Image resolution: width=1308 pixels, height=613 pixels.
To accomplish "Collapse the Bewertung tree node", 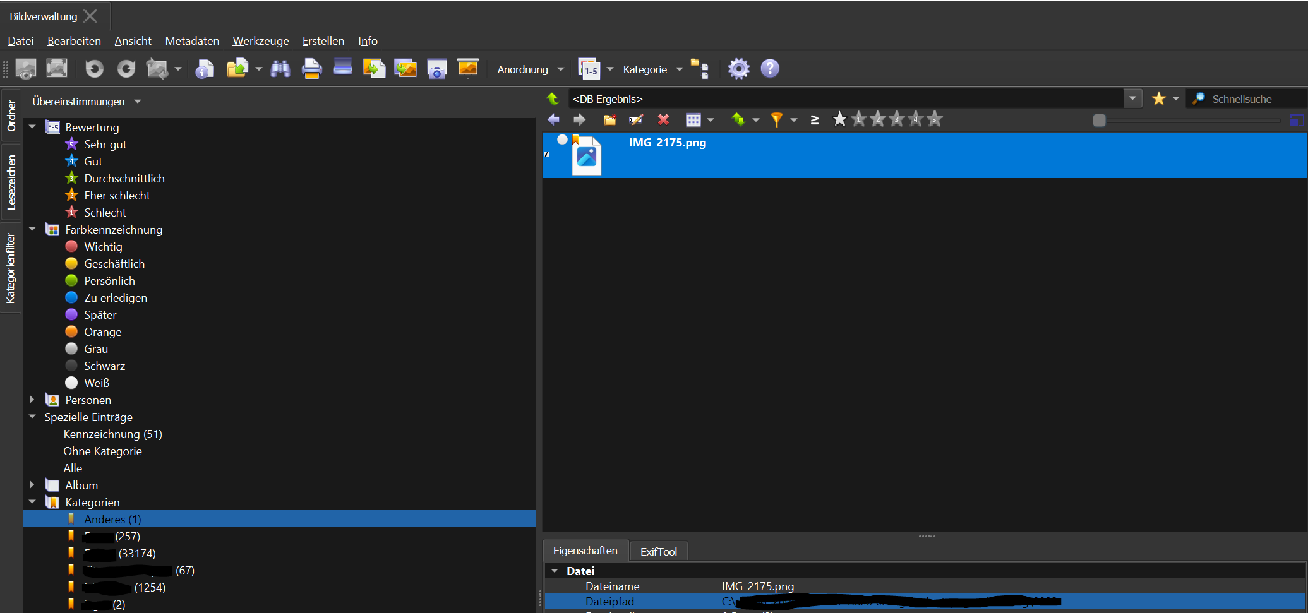I will [x=32, y=127].
